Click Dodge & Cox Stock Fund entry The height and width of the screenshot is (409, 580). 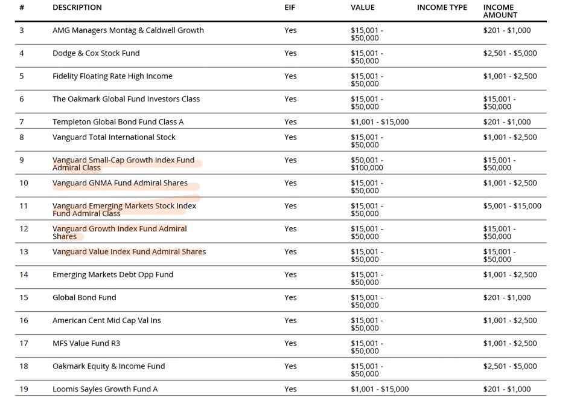(x=96, y=53)
